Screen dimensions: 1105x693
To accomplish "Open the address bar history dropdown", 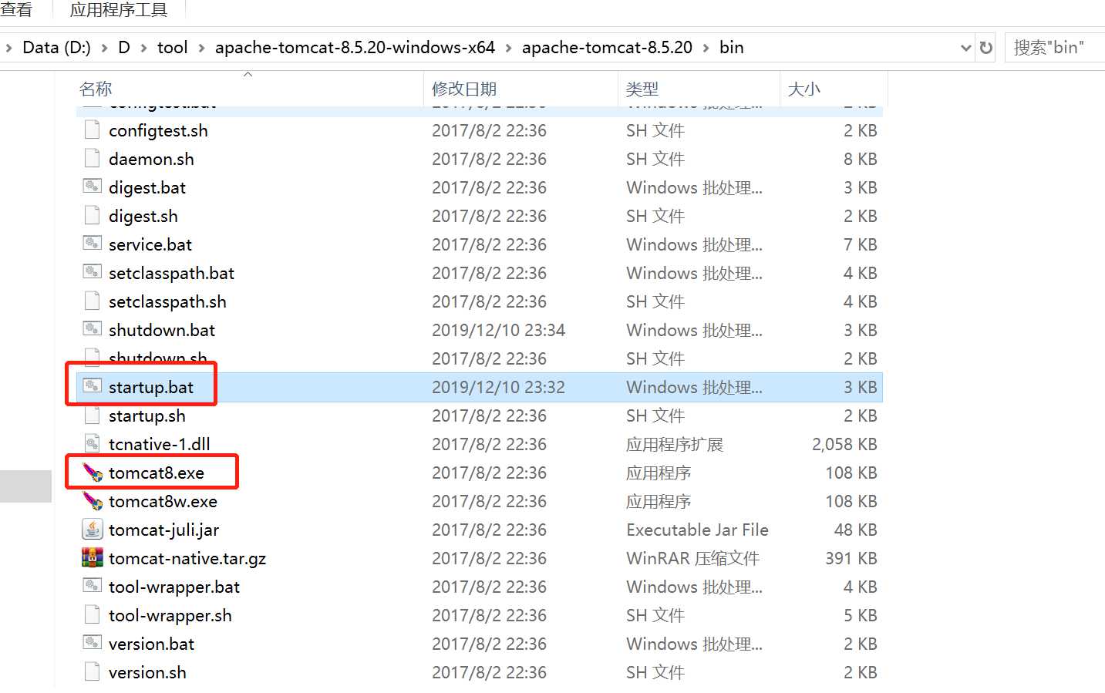I will (965, 48).
